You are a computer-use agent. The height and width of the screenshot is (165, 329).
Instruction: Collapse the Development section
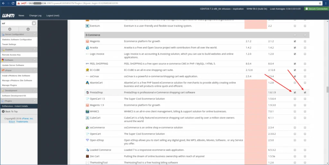(x=35, y=91)
